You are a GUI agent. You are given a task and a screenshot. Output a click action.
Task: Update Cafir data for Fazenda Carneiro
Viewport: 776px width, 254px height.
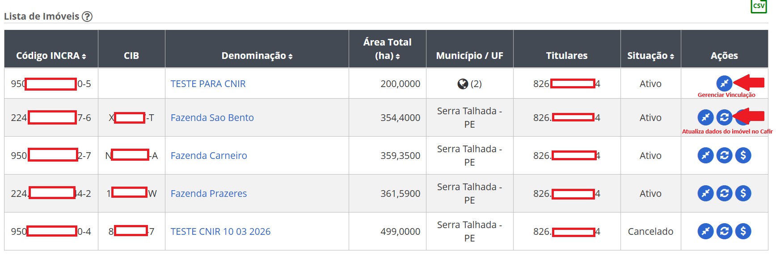point(724,155)
